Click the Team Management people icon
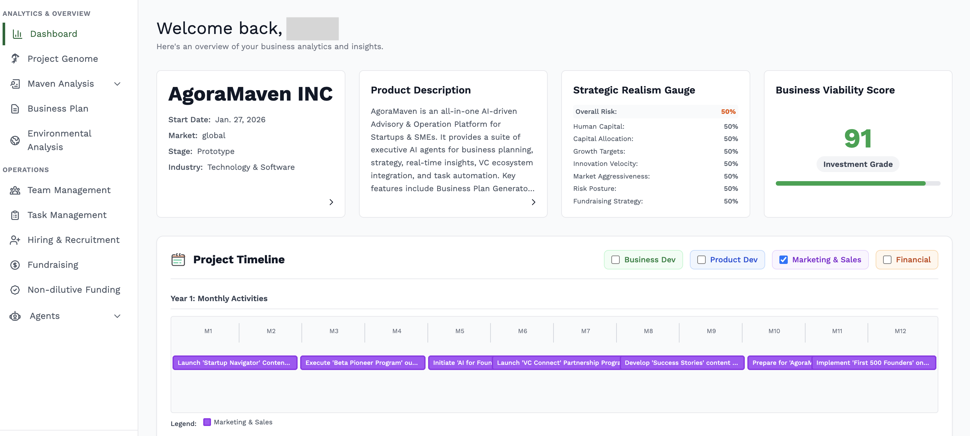This screenshot has width=970, height=436. pos(15,190)
